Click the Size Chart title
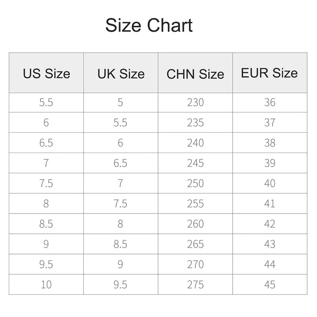The height and width of the screenshot is (317, 317). pyautogui.click(x=149, y=26)
